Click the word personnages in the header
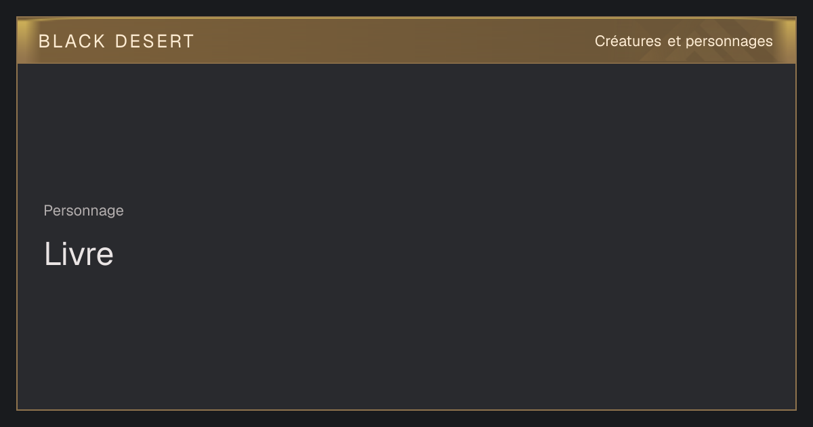Screen dimensions: 813x427 [x=729, y=42]
